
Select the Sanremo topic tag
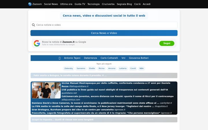pyautogui.click(x=81, y=68)
